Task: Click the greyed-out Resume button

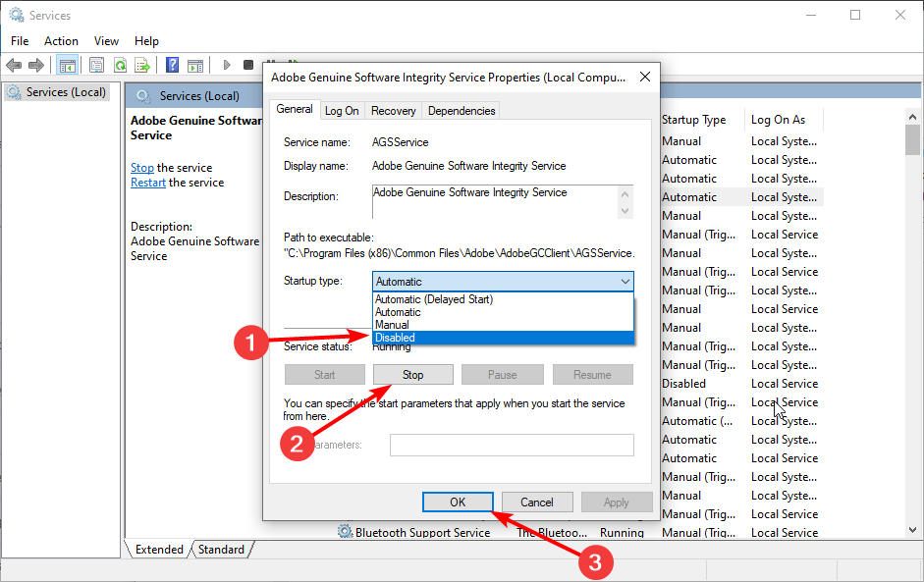Action: coord(593,375)
